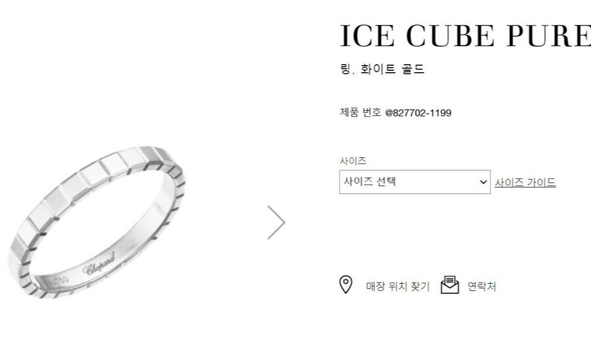Screen dimensions: 591x350
Task: Click the word PURE in the heading
Action: click(548, 36)
